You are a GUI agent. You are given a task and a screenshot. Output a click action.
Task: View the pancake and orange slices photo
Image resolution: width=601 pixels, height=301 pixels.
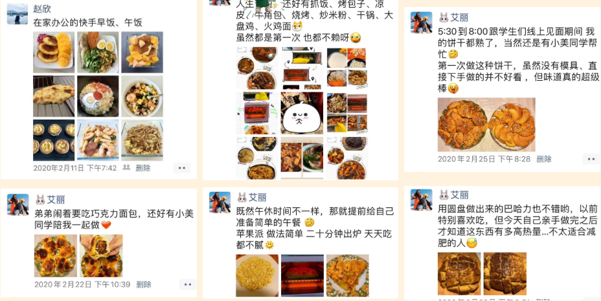[54, 52]
